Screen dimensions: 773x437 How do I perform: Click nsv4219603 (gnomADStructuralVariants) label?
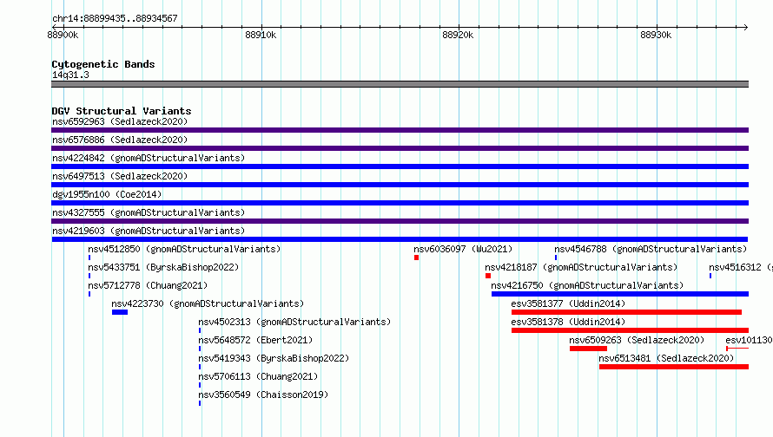pos(149,231)
